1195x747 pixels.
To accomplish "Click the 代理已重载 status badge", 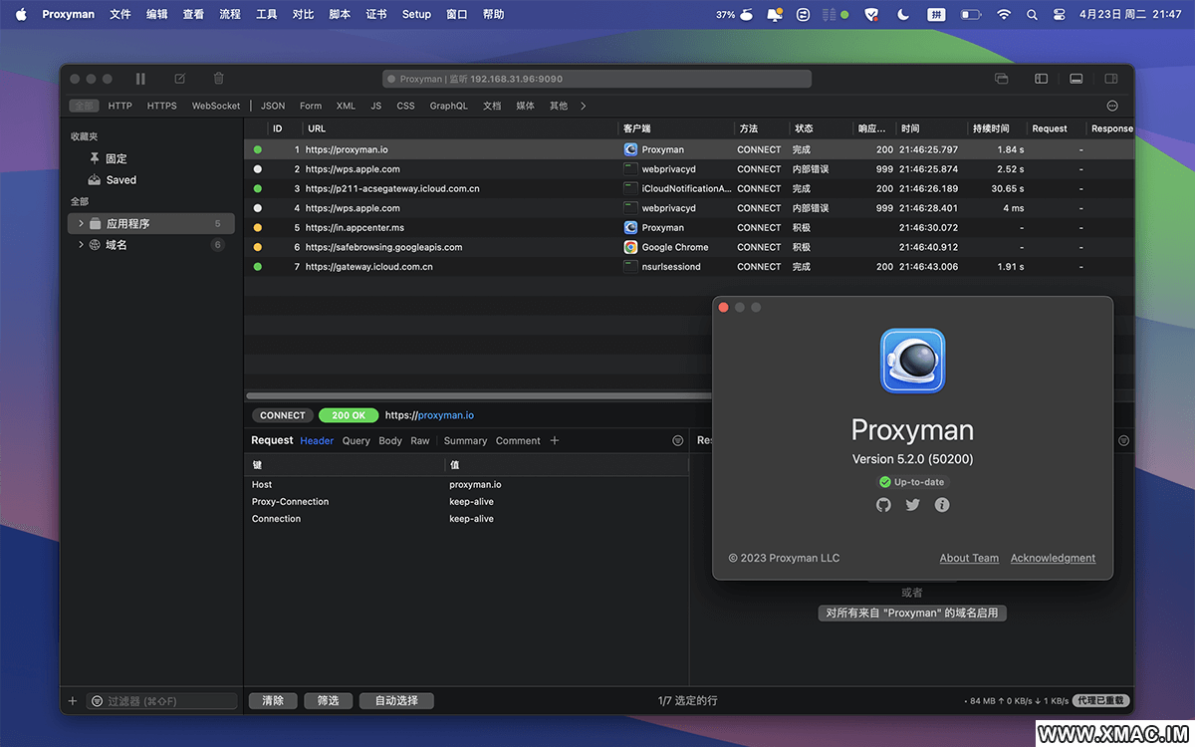I will [x=1101, y=701].
